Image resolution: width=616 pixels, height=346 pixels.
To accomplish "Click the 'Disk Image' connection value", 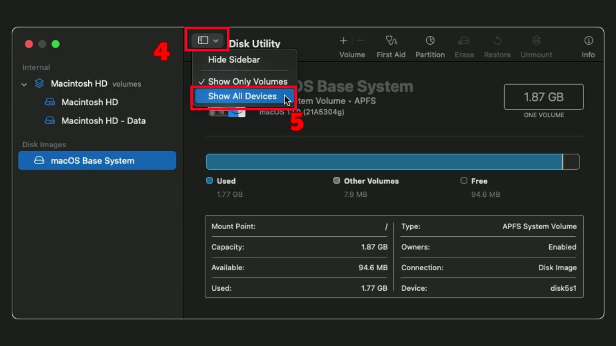I will click(557, 268).
